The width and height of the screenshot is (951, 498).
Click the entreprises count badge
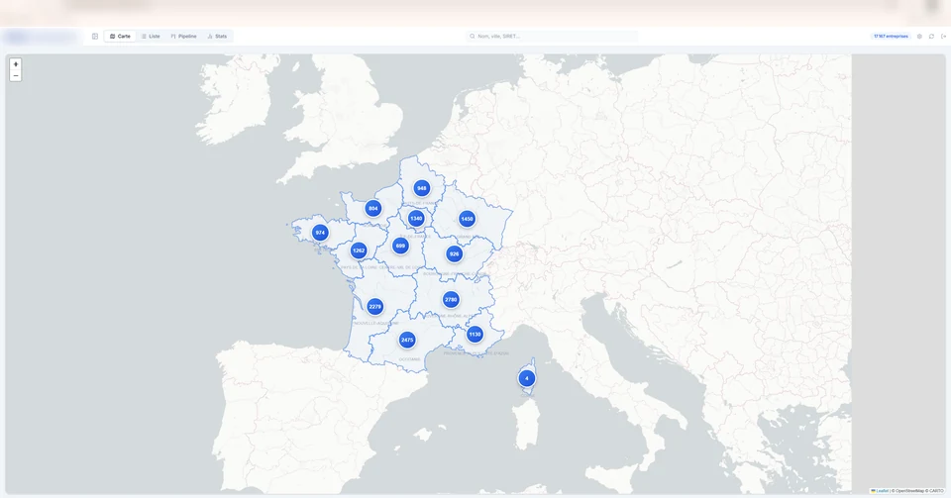pyautogui.click(x=891, y=37)
